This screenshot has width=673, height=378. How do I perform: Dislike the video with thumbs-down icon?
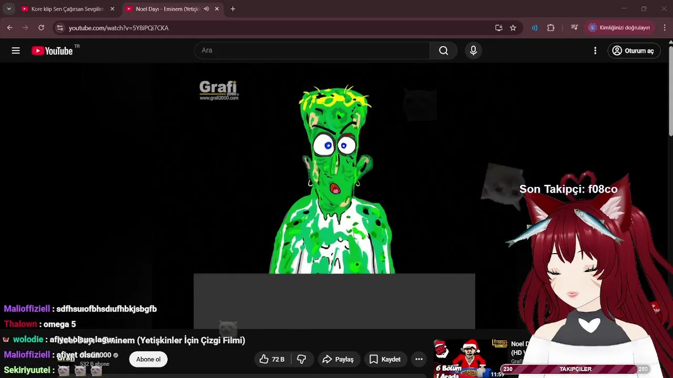click(x=302, y=360)
